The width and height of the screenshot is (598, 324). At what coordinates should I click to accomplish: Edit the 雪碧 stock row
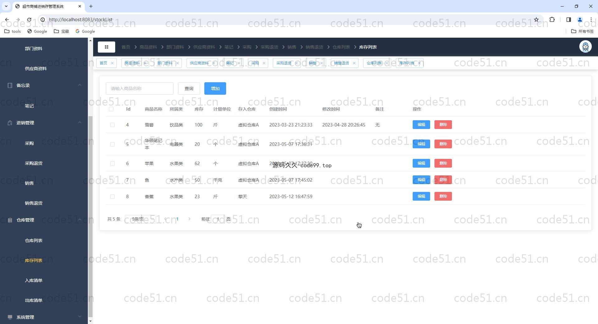click(421, 125)
